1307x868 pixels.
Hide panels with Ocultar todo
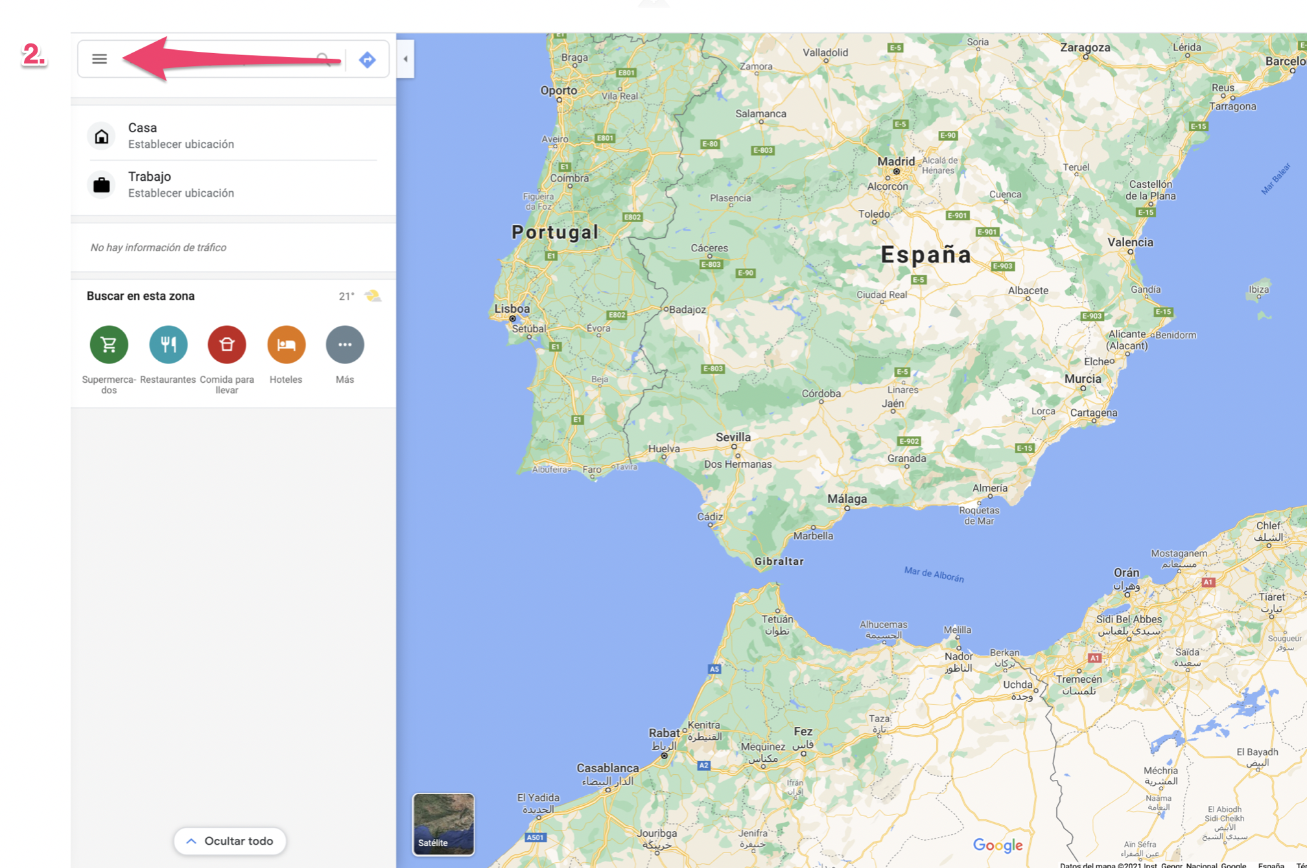230,841
